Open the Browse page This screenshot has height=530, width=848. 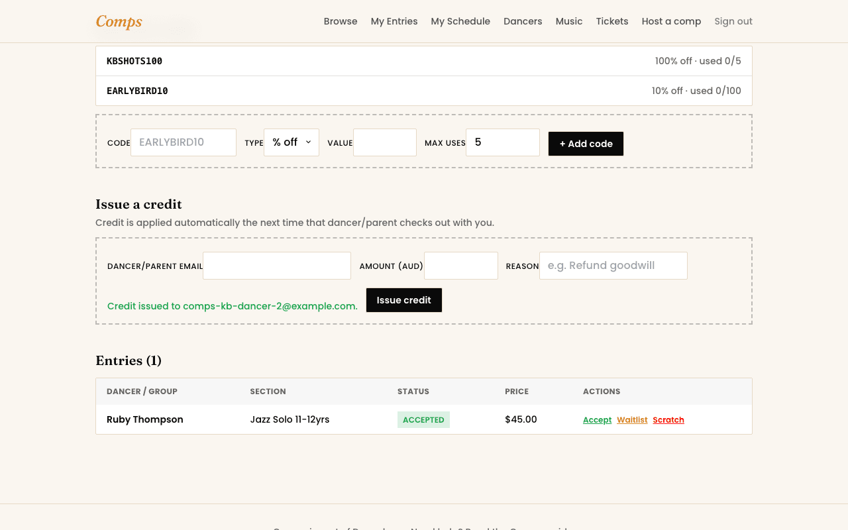tap(341, 21)
